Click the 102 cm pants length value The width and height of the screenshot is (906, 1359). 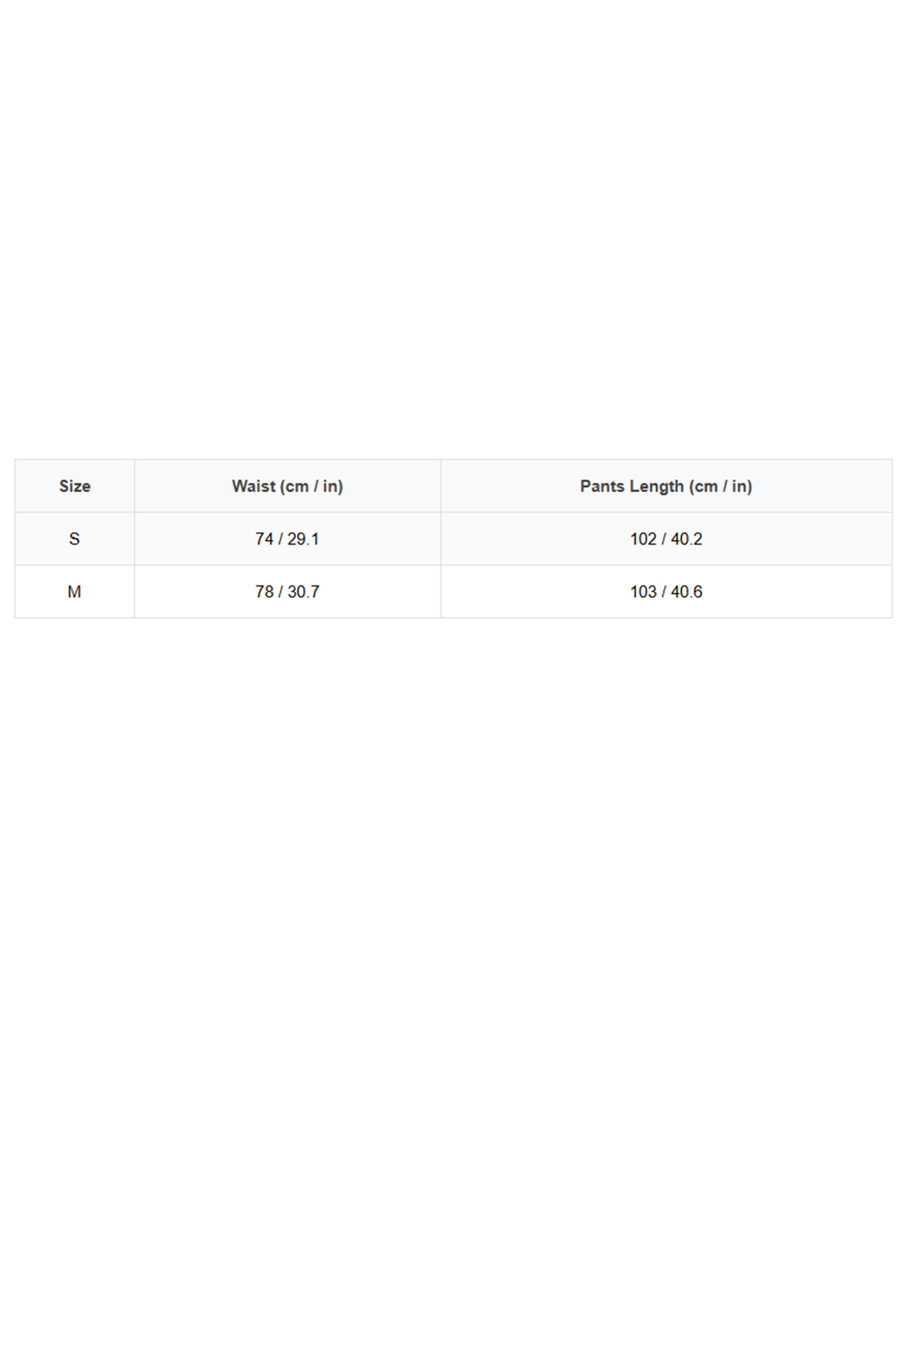coord(643,540)
